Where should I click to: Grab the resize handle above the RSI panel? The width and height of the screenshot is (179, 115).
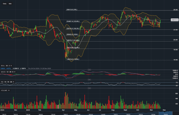[x=89, y=80]
